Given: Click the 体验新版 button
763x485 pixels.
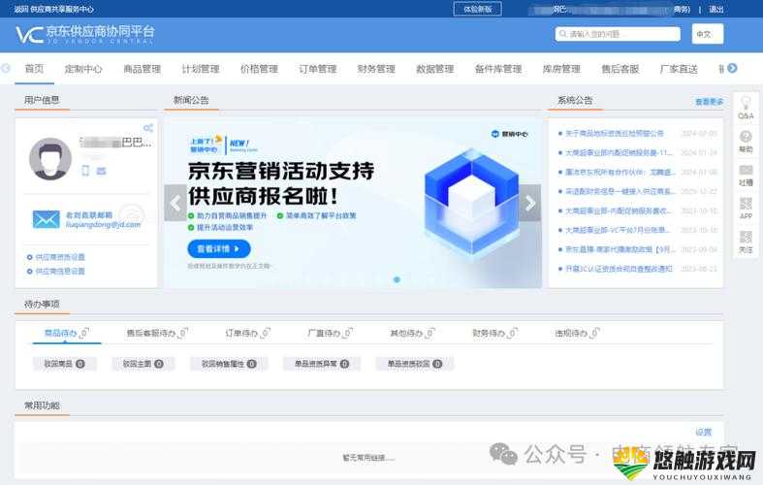Looking at the screenshot, I should (477, 9).
